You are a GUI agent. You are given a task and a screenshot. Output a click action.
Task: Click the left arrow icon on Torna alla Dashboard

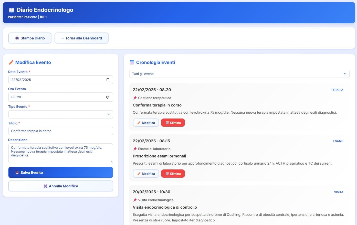tap(62, 38)
